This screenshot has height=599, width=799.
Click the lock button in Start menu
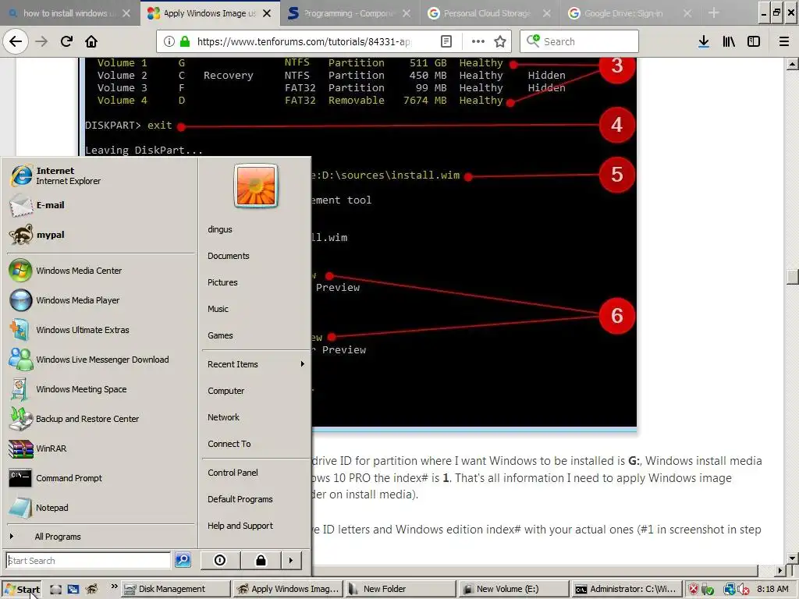pos(261,560)
